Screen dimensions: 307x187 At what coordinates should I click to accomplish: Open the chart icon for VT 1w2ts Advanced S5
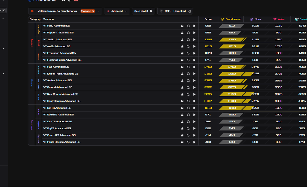[182, 40]
